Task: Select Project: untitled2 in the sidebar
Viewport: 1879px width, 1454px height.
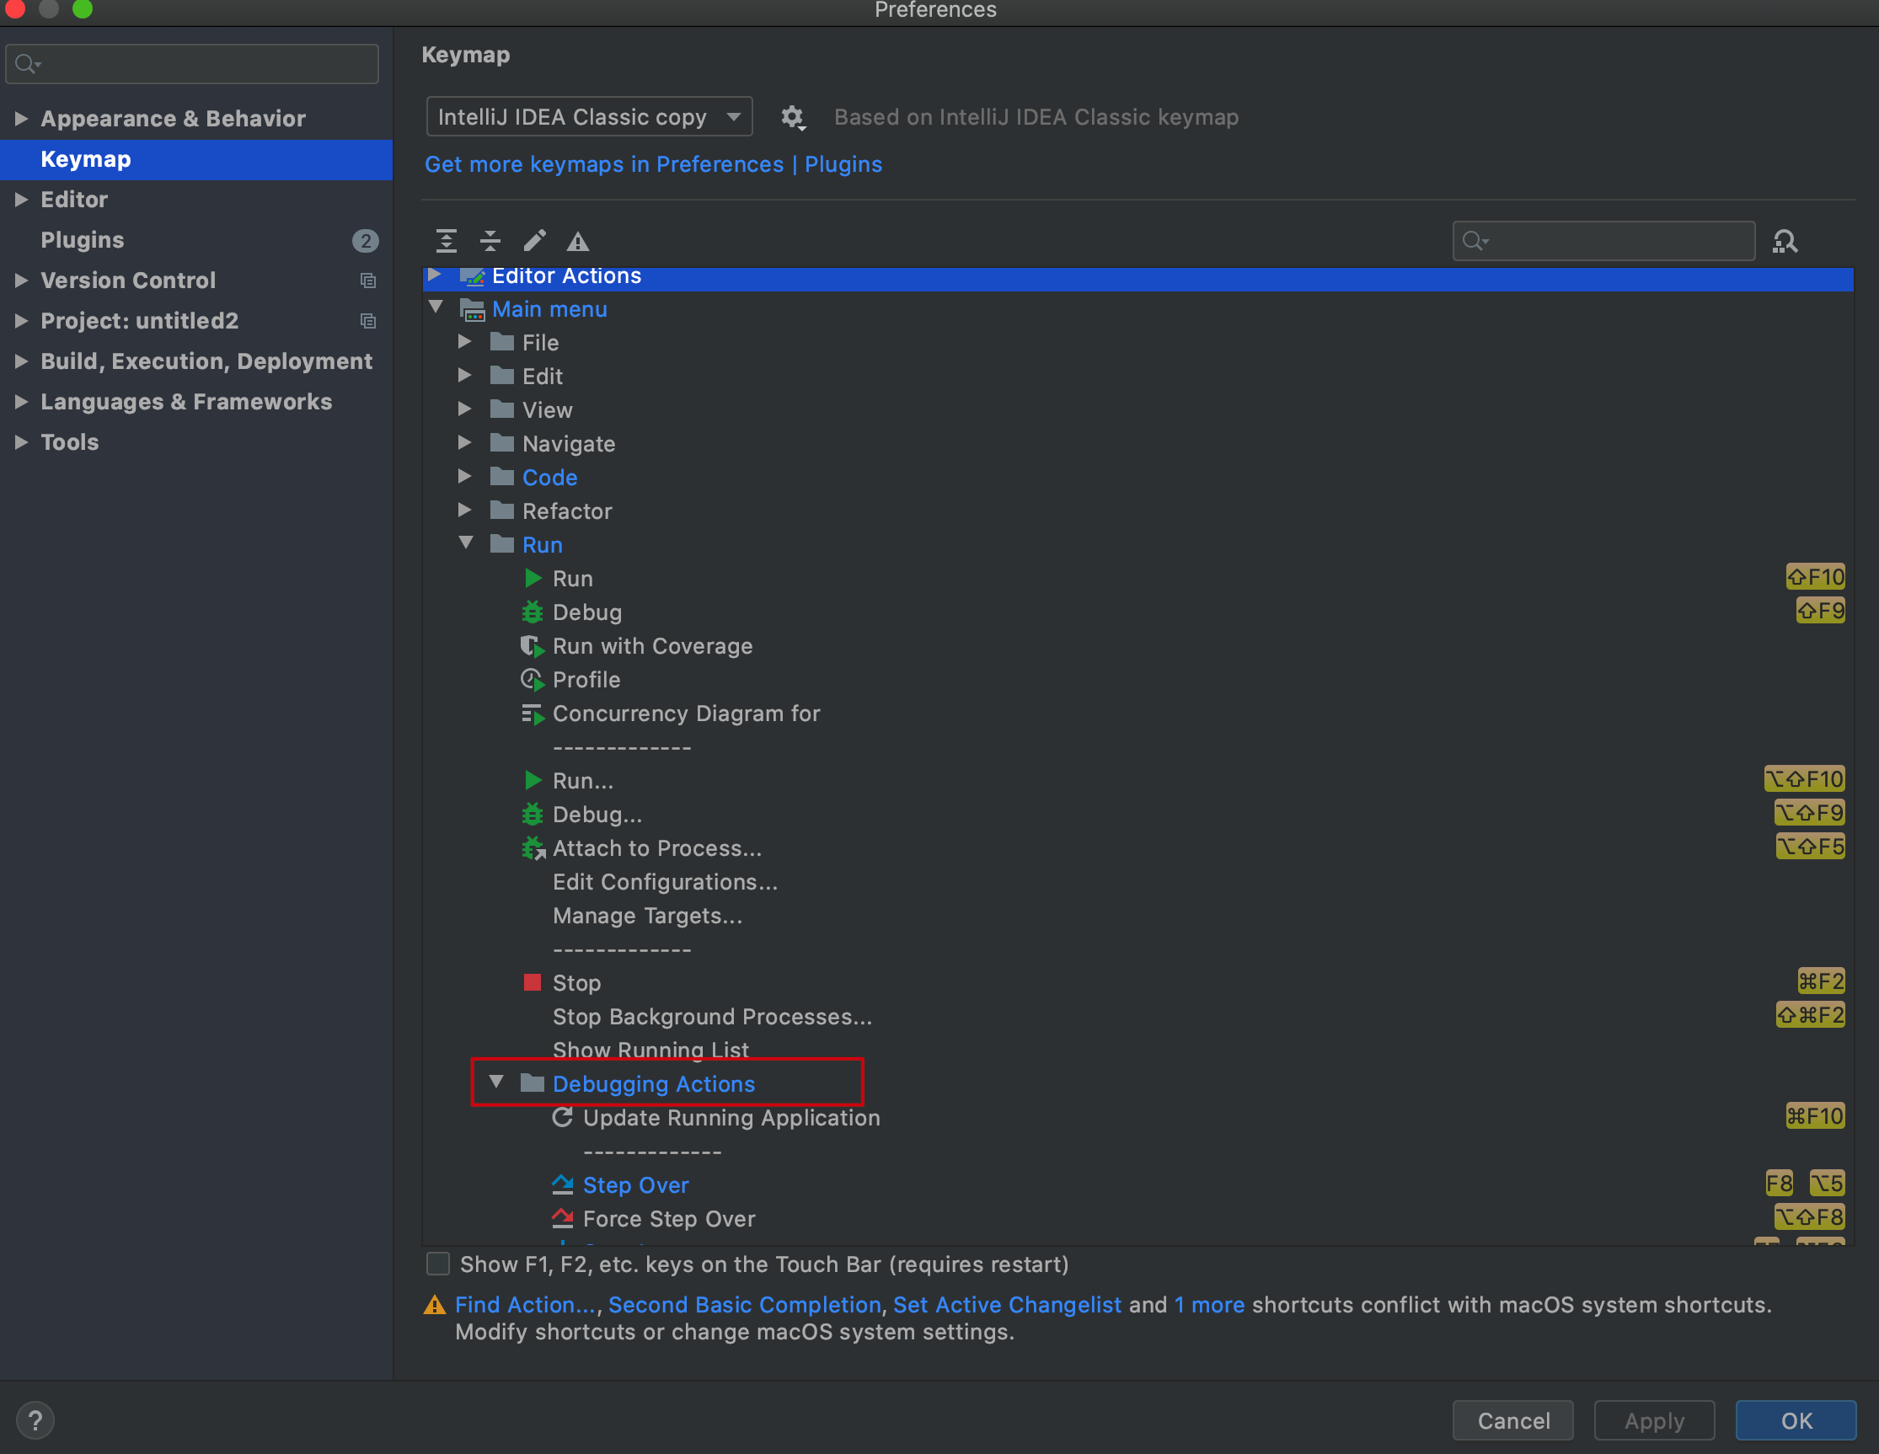Action: [x=196, y=321]
